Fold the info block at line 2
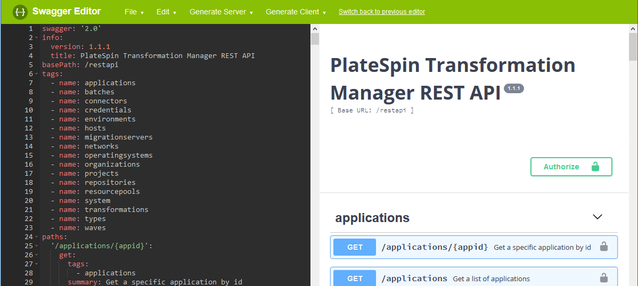 pos(37,38)
